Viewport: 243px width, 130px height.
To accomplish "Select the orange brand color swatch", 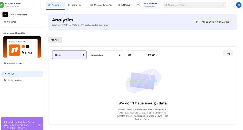I will click(x=23, y=46).
